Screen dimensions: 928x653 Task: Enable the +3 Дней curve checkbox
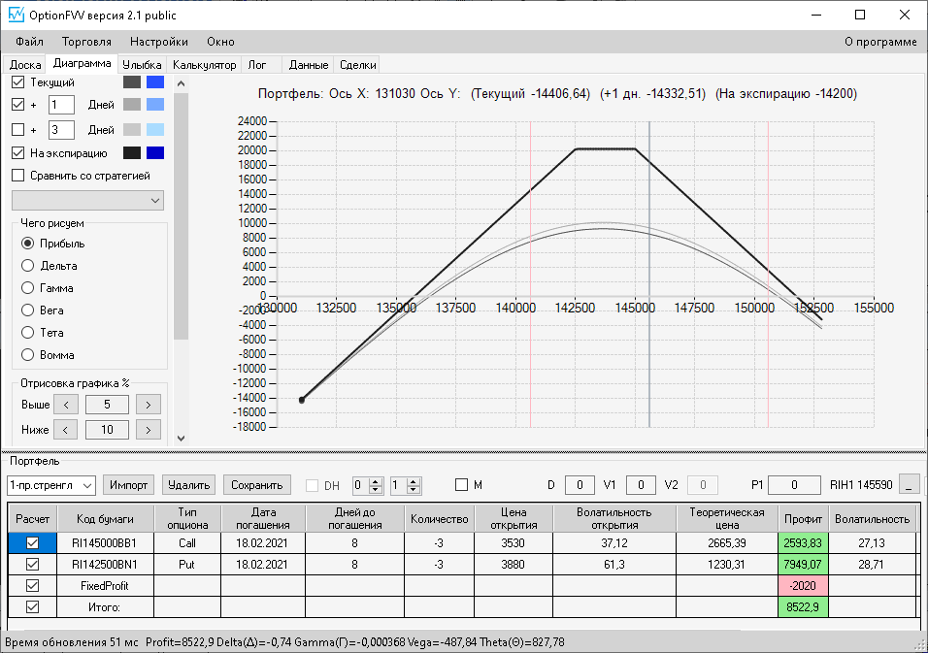click(x=17, y=130)
